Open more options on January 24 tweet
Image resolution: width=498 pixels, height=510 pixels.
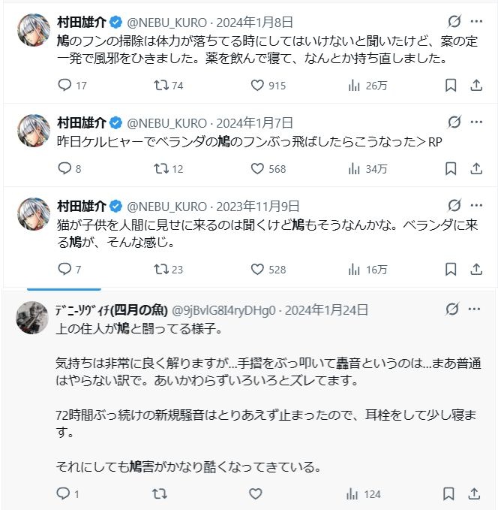(474, 309)
